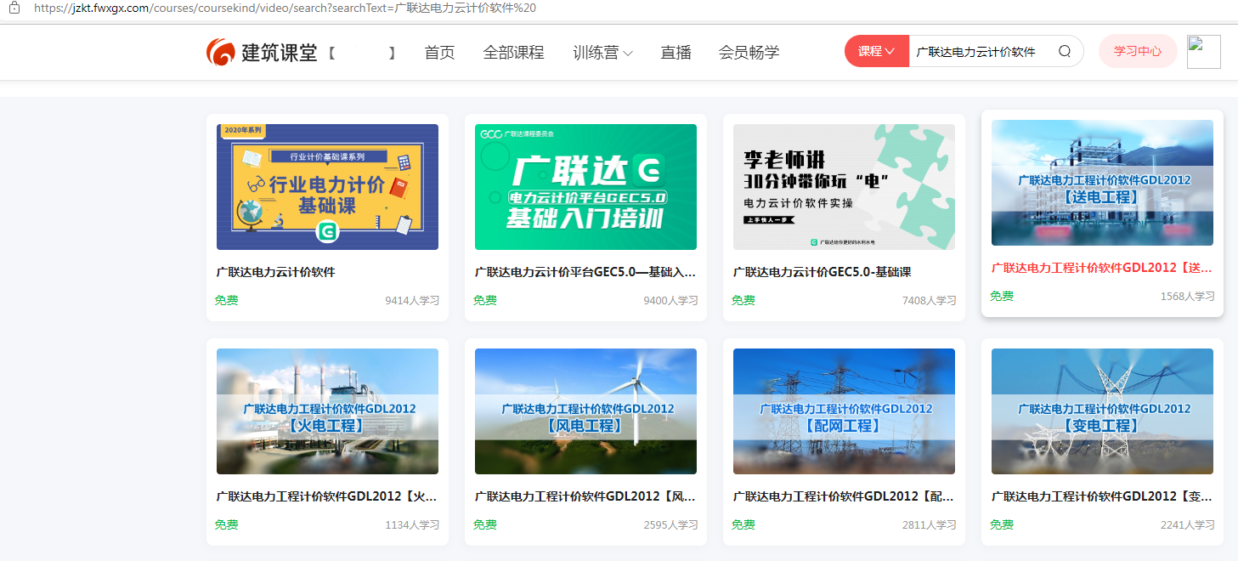Screen dimensions: 1238x561
Task: Open 火电工程 course thumbnail
Action: pos(327,411)
